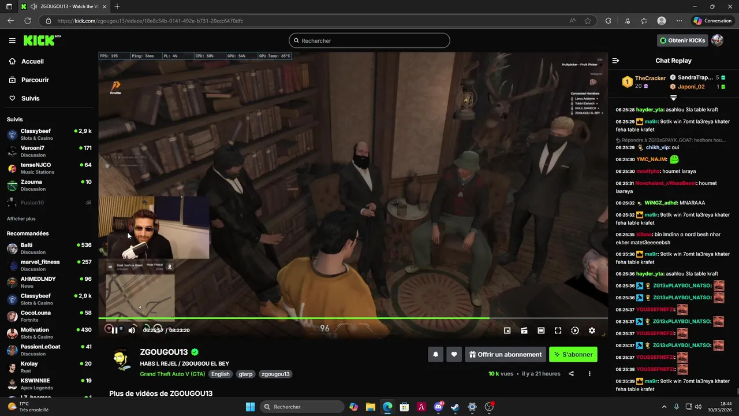Open playback speed control
This screenshot has height=416, width=739.
click(x=575, y=330)
